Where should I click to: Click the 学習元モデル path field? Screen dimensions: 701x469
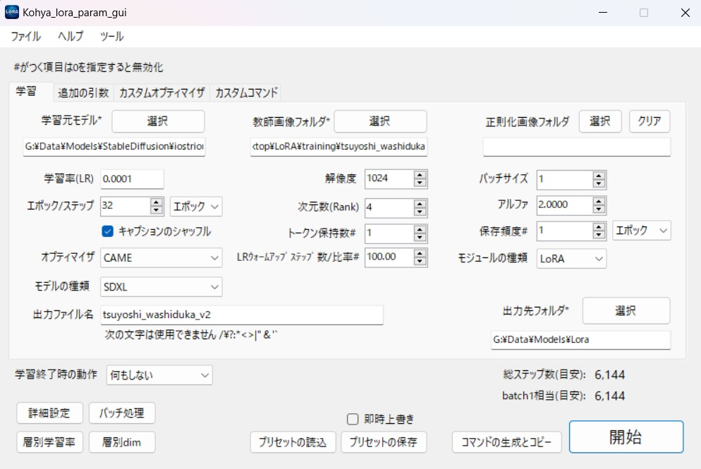click(x=114, y=147)
